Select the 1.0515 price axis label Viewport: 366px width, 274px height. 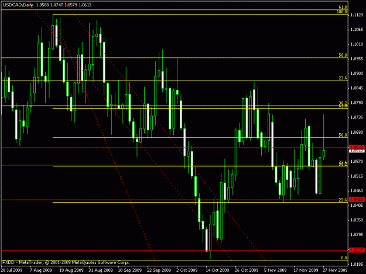(x=357, y=176)
